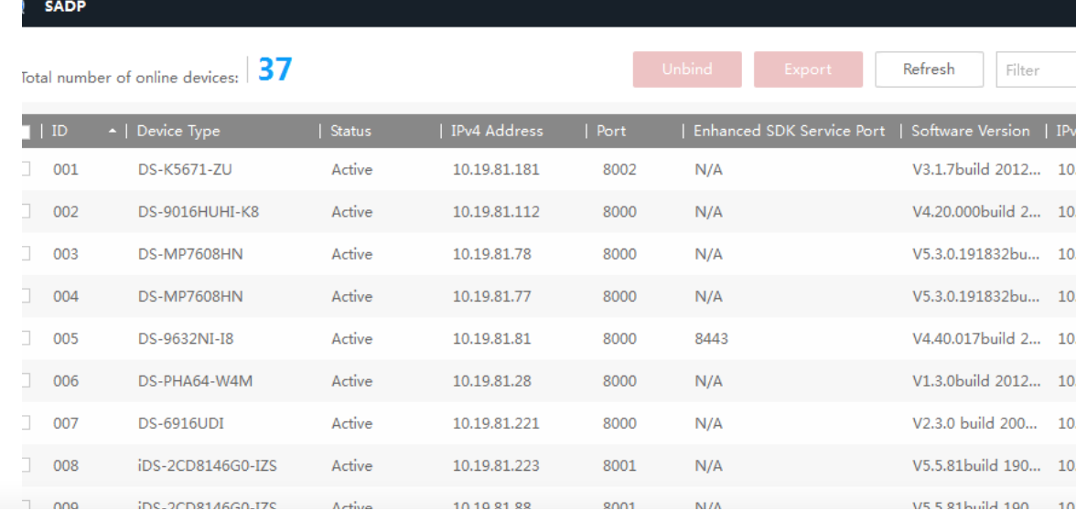Select device DS-9016HUHI-K8
Image resolution: width=1076 pixels, height=521 pixels.
pos(199,212)
